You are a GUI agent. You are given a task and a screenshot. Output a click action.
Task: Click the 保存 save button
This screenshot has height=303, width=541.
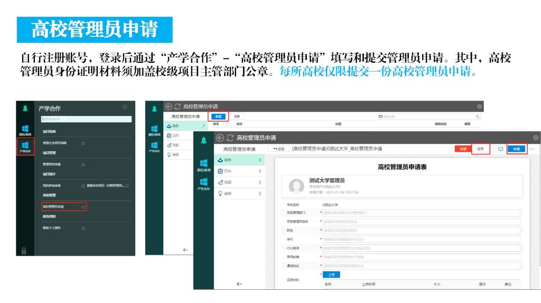point(480,149)
